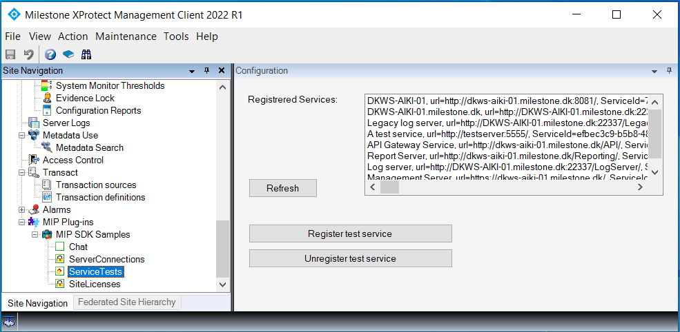Click services list scroll up arrow

pyautogui.click(x=655, y=103)
